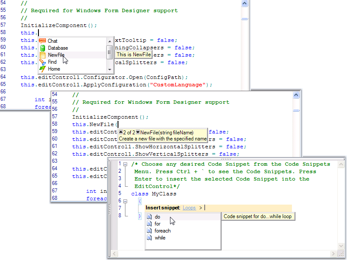The image size is (347, 260).
Task: Click the top editor's scroll-up button
Action: coord(244,3)
